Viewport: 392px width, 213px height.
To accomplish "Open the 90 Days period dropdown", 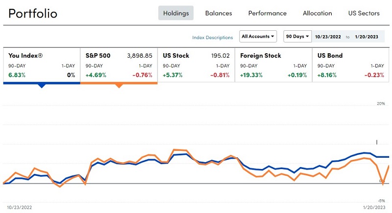I will click(x=297, y=37).
